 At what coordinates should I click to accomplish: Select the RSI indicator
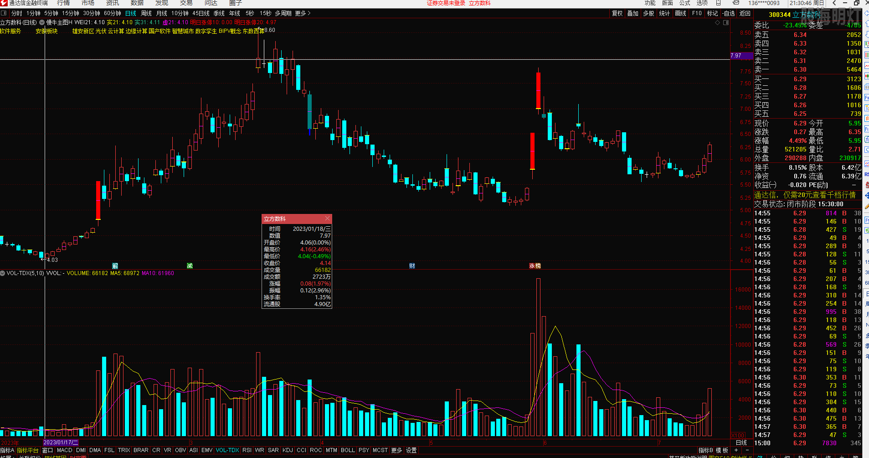[x=247, y=450]
